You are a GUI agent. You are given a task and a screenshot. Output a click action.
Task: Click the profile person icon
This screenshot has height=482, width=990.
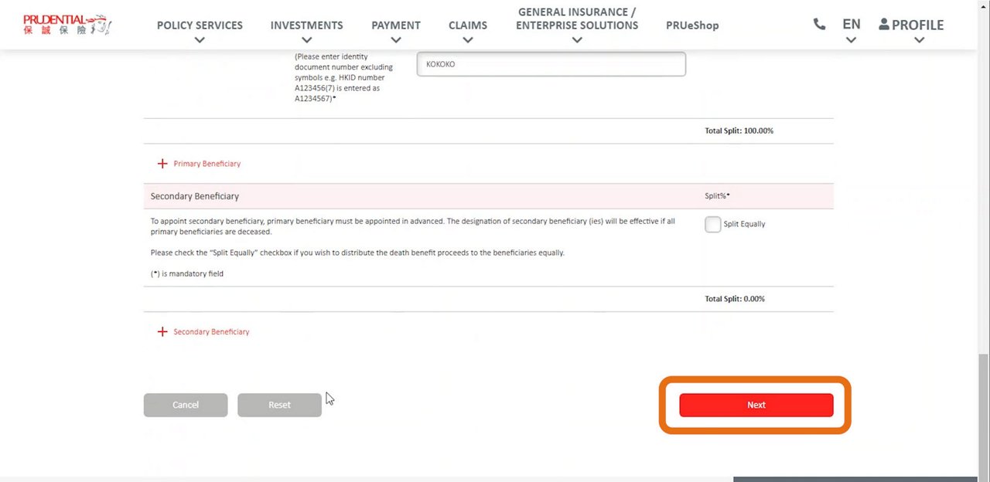[884, 25]
